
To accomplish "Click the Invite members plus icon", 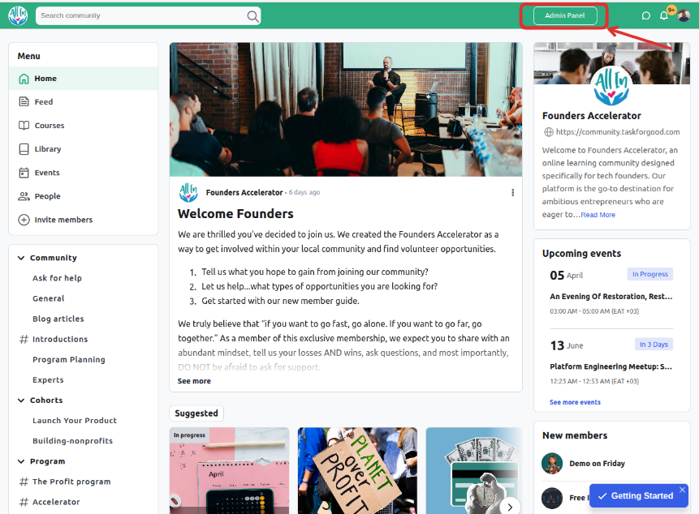I will coord(24,220).
